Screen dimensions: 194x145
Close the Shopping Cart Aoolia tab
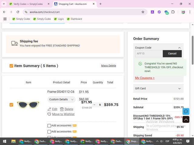[94, 4]
